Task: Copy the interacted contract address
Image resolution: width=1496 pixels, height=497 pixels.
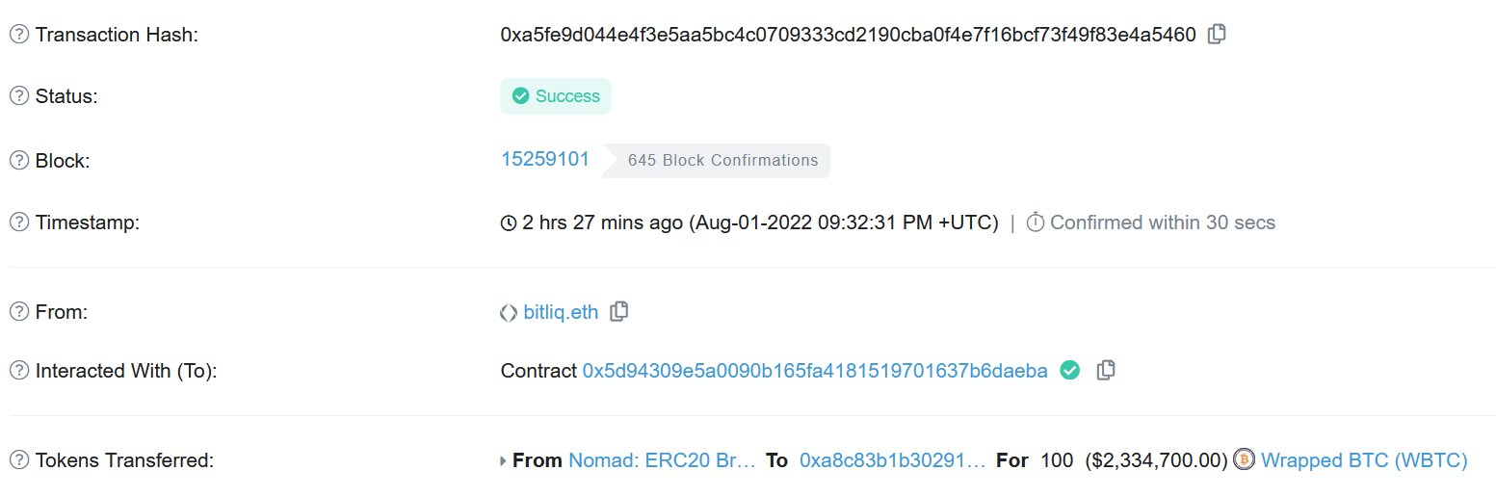Action: pos(1106,370)
